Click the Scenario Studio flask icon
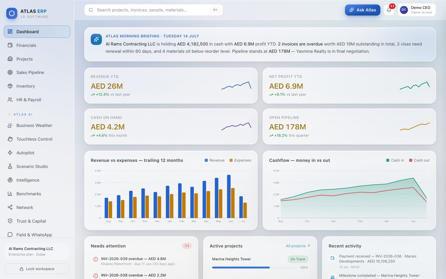This screenshot has height=279, width=446. tap(10, 166)
